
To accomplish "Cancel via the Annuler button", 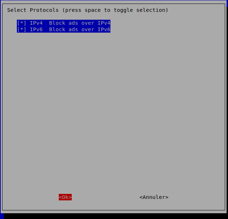I will (x=154, y=197).
